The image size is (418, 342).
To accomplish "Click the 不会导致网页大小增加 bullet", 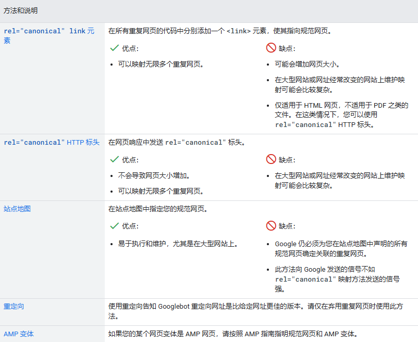I will click(154, 175).
